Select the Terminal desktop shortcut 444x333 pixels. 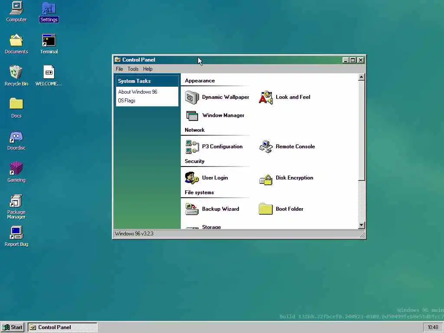49,44
